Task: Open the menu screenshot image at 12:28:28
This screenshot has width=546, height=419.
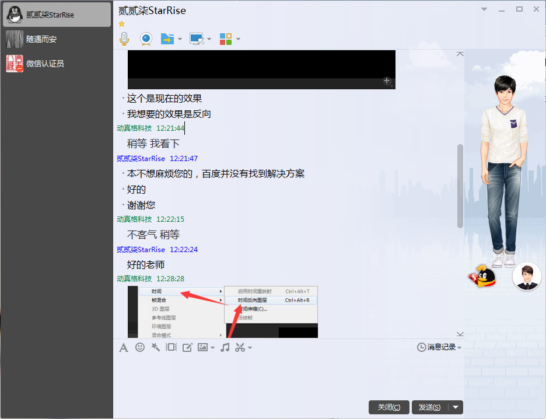Action: pos(223,312)
